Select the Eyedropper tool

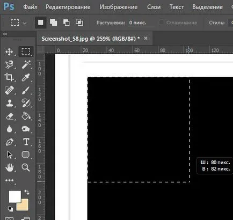(26, 77)
